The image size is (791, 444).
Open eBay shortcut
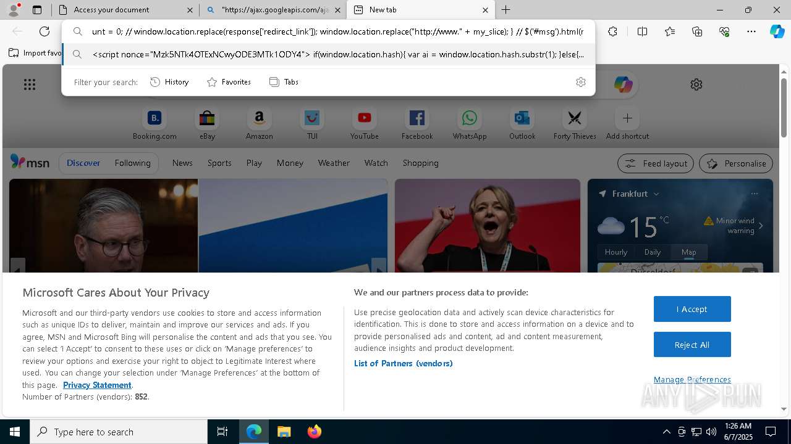[207, 124]
